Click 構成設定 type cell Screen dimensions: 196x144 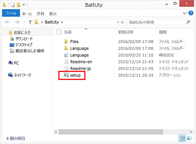click(166, 55)
